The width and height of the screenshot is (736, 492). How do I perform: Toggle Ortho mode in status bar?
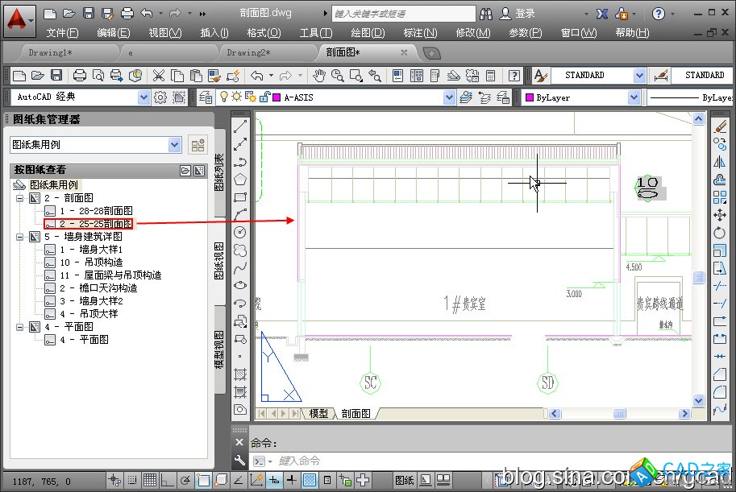click(168, 481)
